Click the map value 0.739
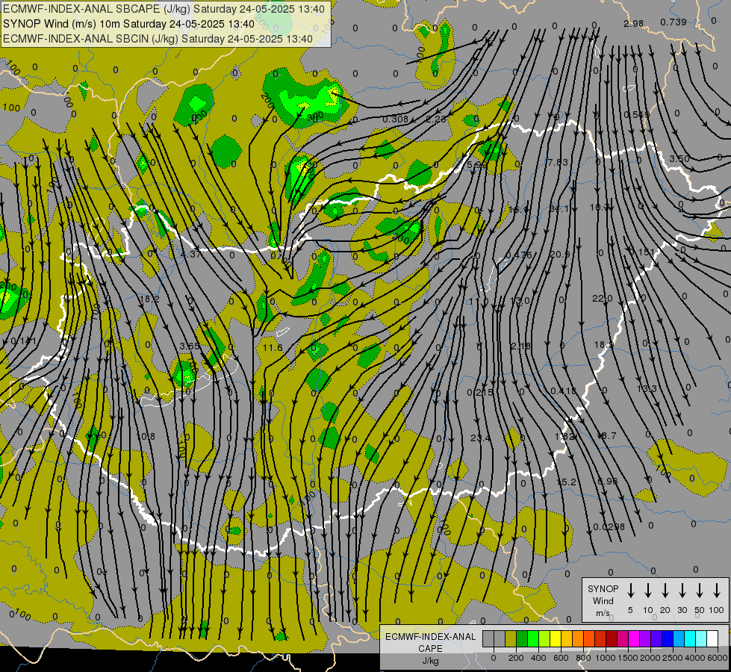Image resolution: width=731 pixels, height=672 pixels. 674,22
